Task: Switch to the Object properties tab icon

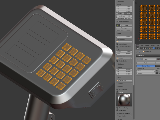Action: point(150,48)
